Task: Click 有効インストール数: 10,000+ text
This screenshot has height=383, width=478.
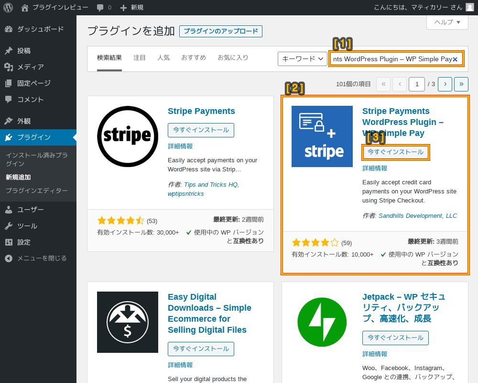Action: tap(332, 254)
